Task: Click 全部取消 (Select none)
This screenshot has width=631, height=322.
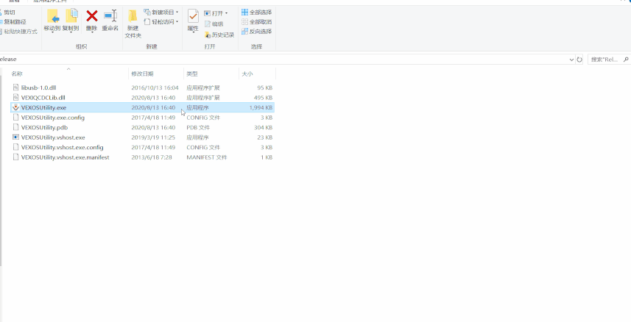Action: coord(257,22)
